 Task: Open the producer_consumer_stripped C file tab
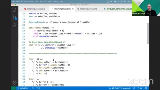tap(118, 9)
